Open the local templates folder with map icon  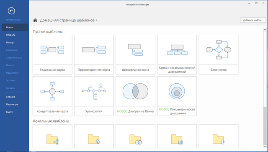point(52,139)
